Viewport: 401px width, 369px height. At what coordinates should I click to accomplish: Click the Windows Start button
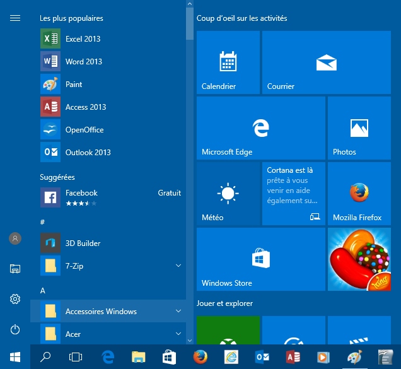(15, 357)
